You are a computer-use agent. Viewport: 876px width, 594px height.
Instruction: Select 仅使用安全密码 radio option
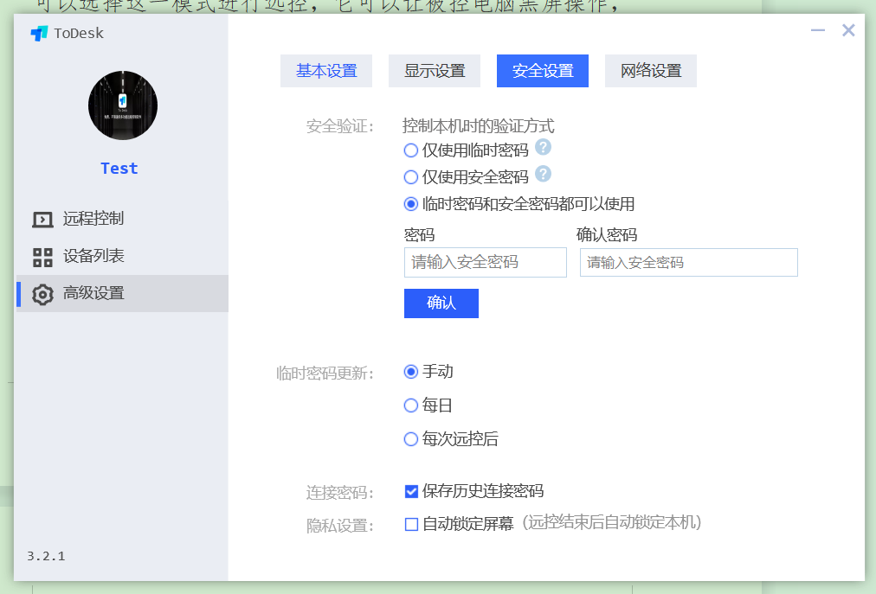(411, 177)
